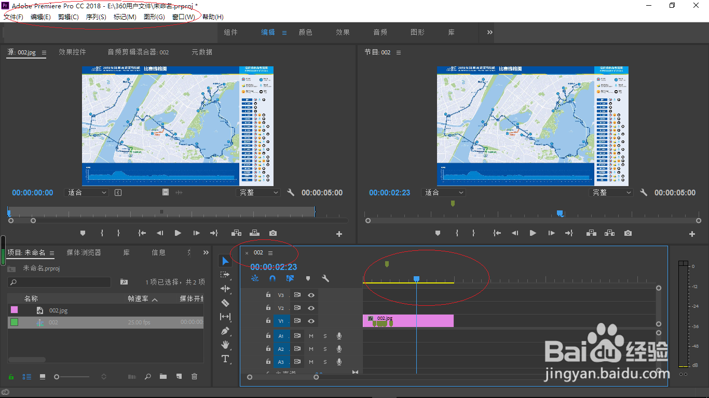Select the Selection arrow tool

point(225,261)
